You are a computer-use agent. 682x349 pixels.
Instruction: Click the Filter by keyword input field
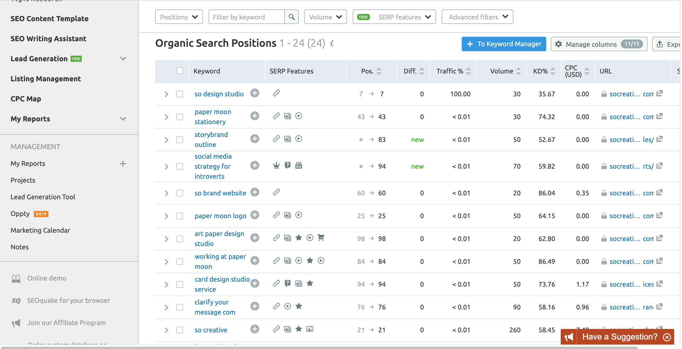[247, 17]
